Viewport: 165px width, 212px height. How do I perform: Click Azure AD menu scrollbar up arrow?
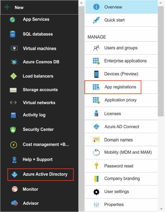point(161,3)
